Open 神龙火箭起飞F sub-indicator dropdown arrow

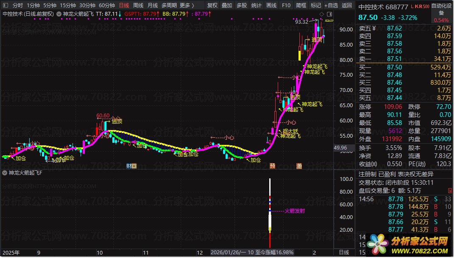point(5,173)
